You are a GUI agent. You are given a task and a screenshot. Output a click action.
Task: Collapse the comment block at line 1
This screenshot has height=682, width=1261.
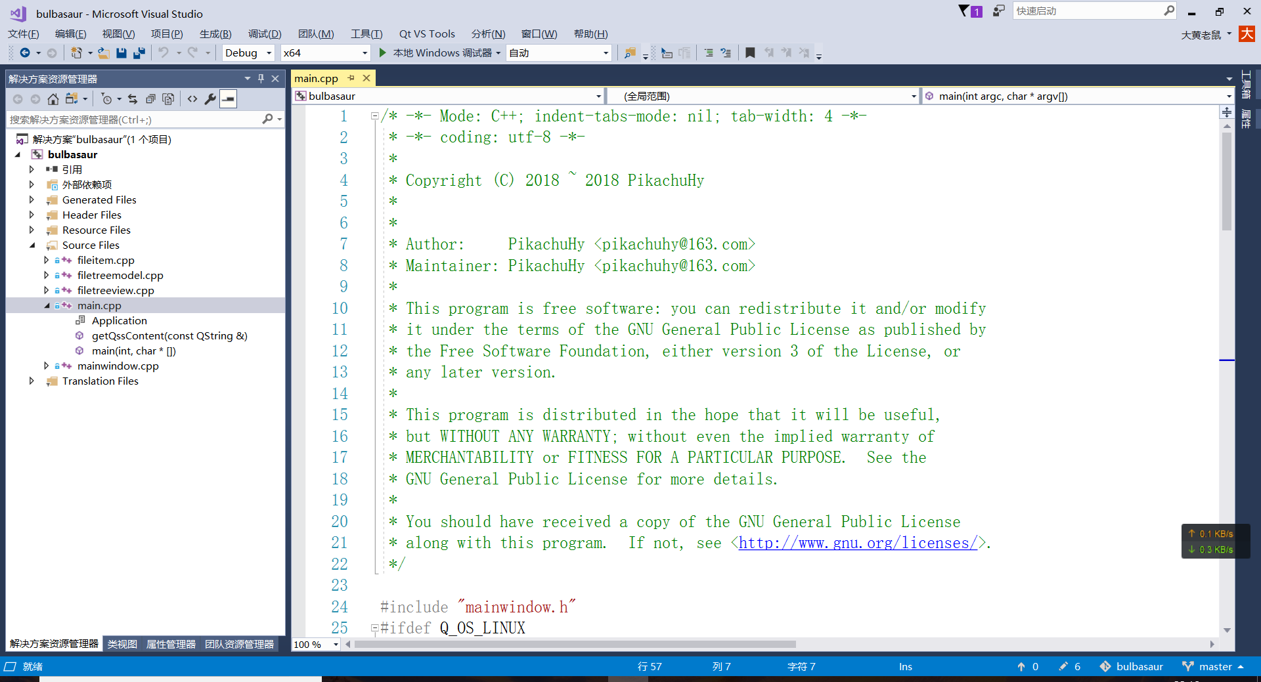point(374,116)
